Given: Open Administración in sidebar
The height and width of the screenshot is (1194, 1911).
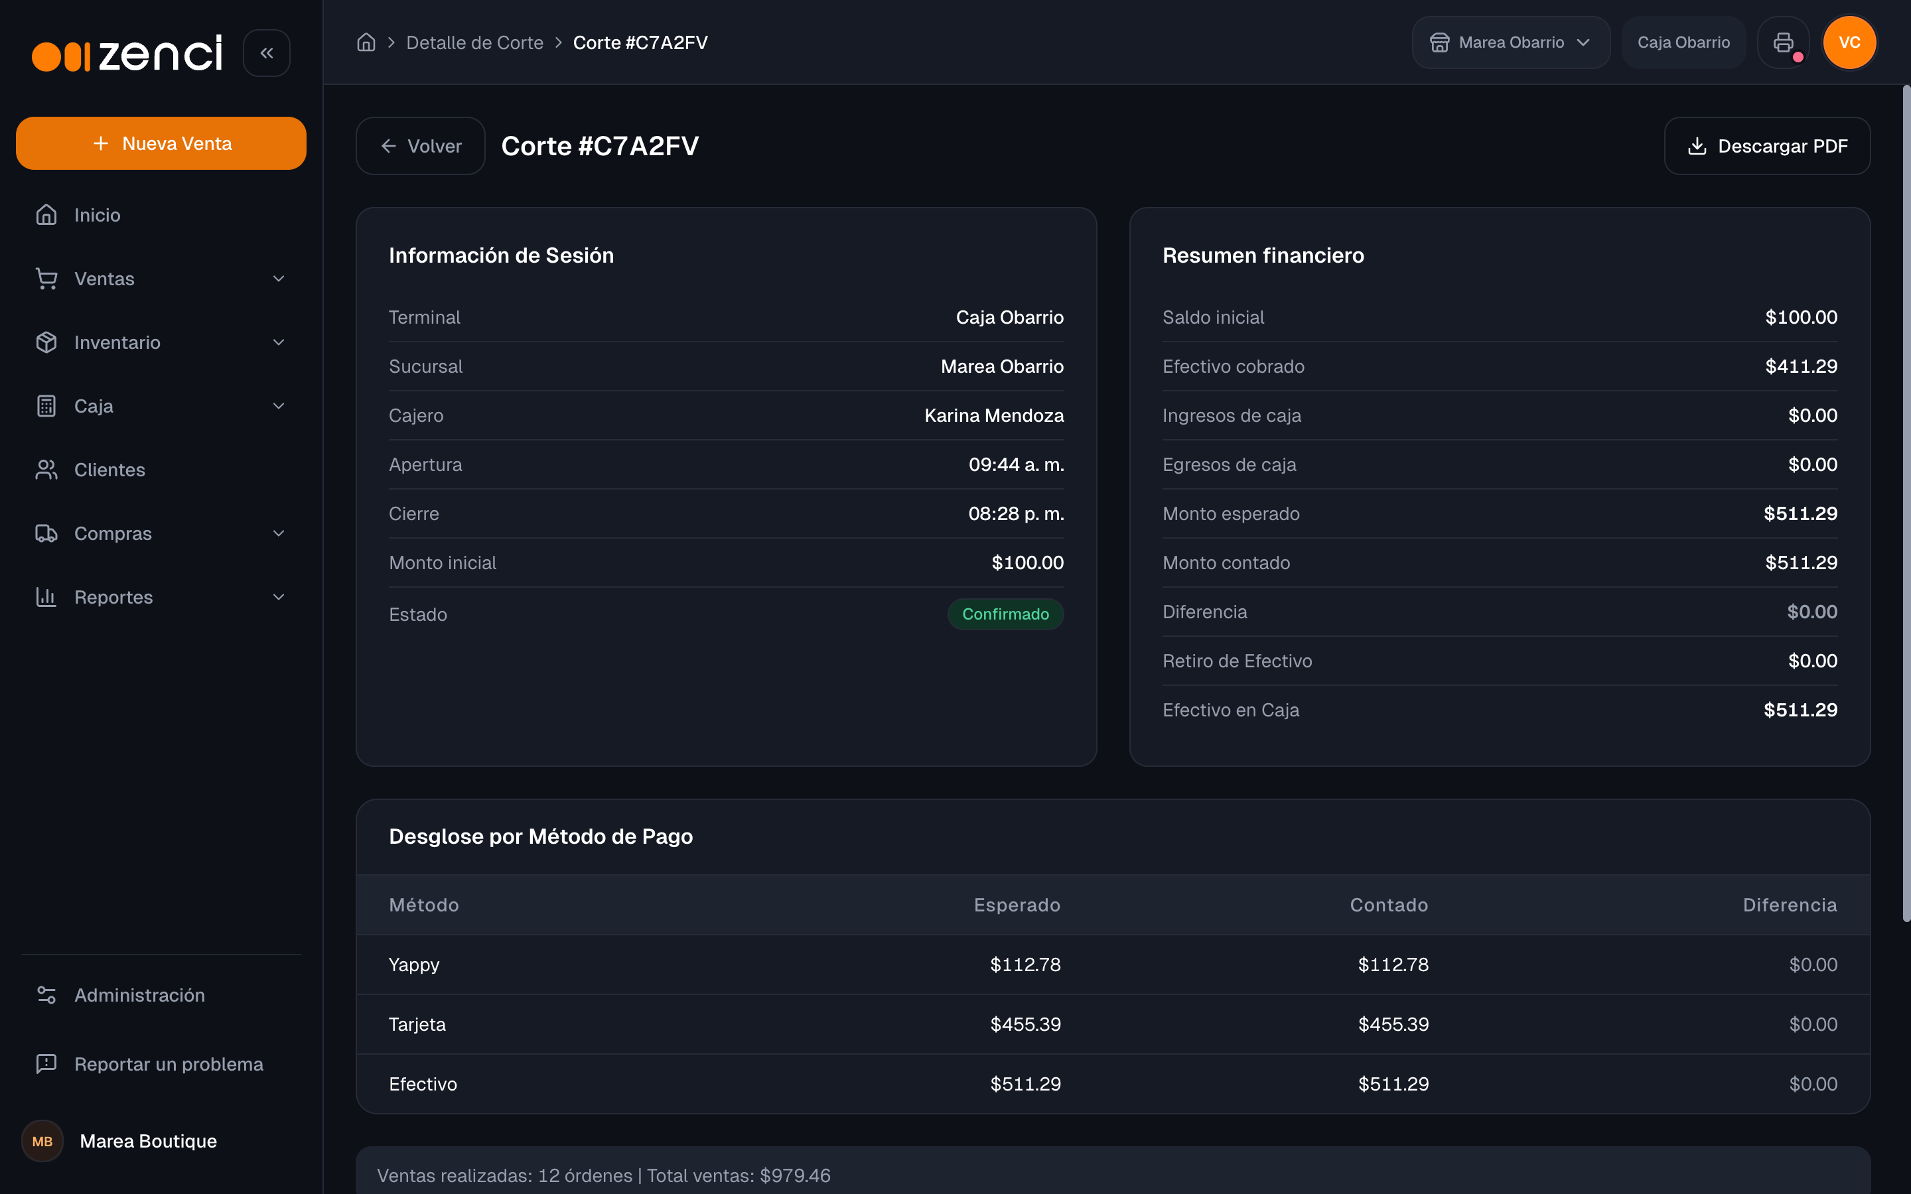Looking at the screenshot, I should pos(161,995).
